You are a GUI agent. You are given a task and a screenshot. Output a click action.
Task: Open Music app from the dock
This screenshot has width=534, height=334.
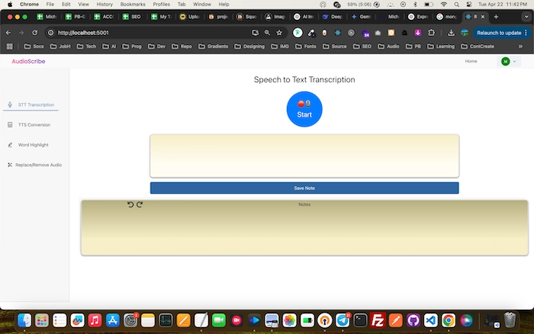[95, 320]
